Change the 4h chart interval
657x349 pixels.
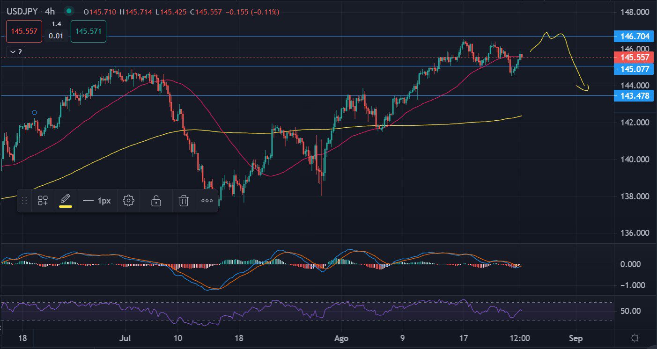pyautogui.click(x=50, y=11)
